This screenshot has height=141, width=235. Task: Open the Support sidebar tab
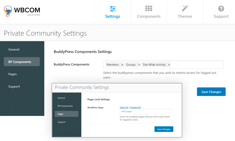pos(14,86)
